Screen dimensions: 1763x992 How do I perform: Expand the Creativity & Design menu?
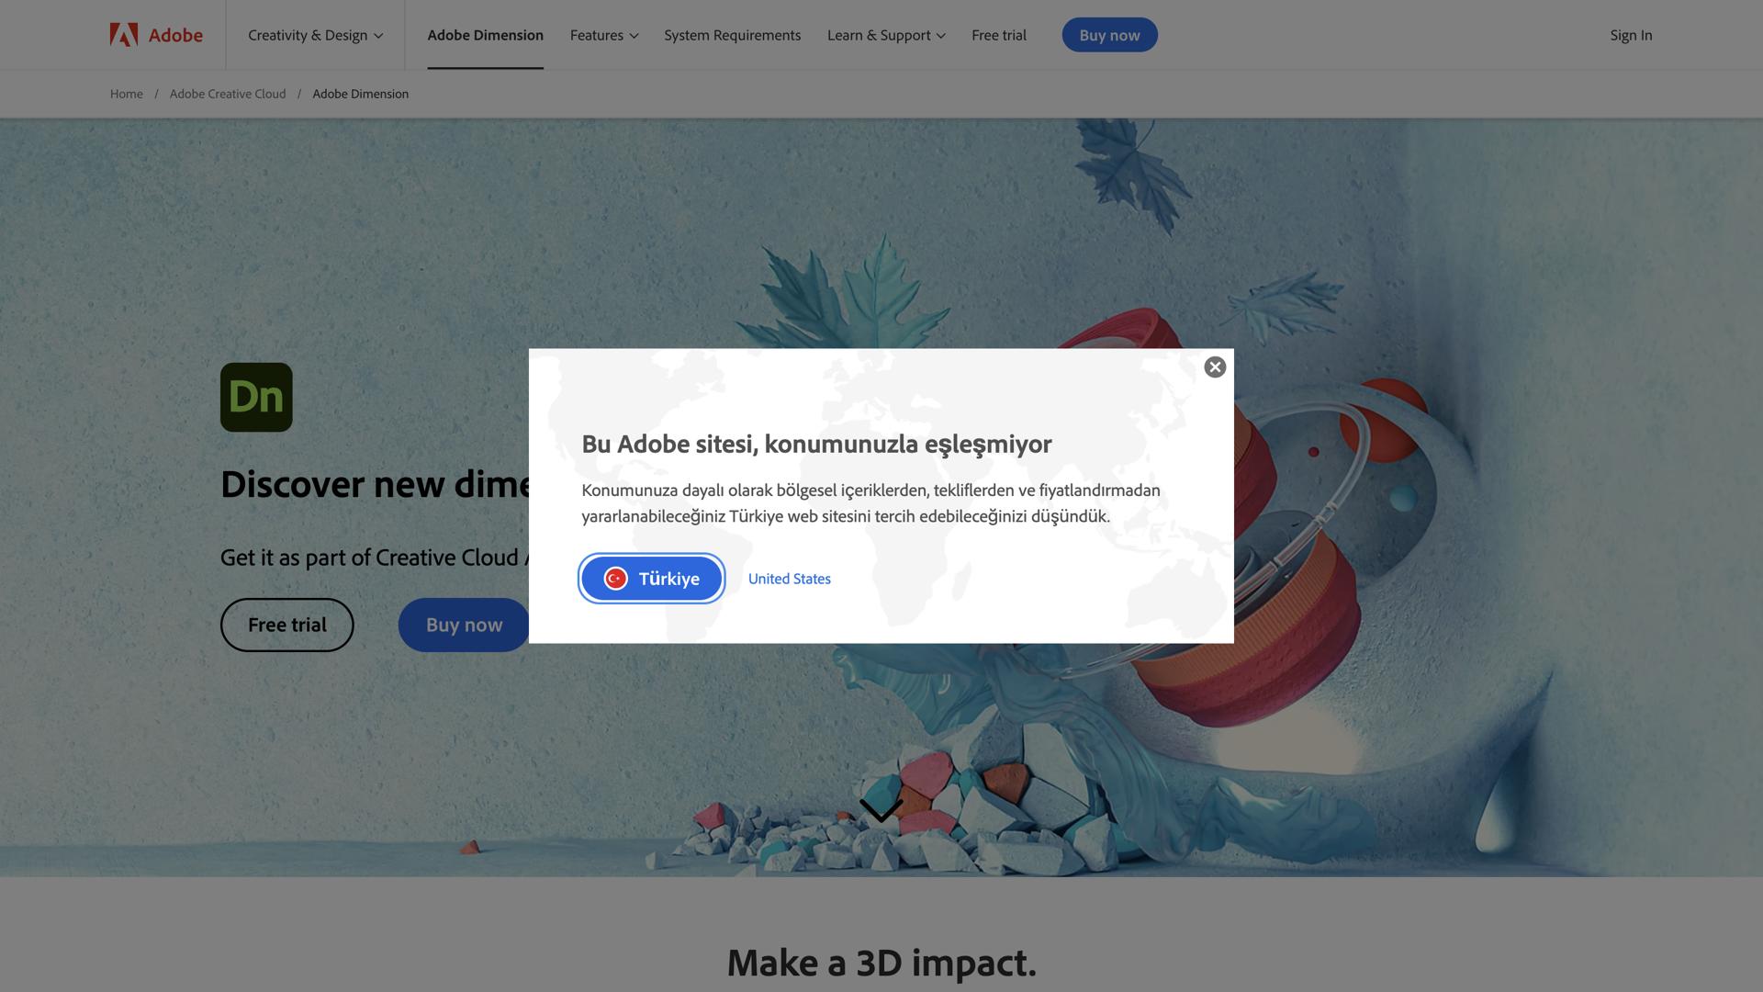[x=313, y=35]
